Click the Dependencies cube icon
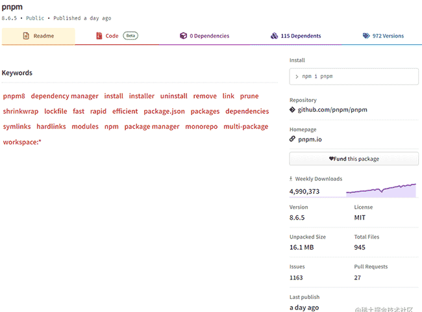Screen dimensions: 422x312 click(183, 36)
